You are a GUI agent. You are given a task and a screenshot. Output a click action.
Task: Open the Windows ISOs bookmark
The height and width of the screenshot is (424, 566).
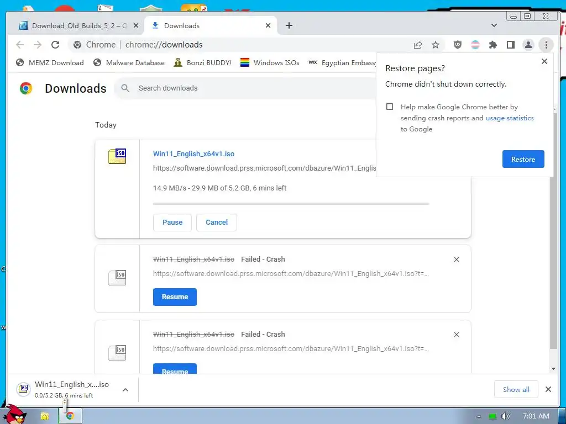[x=270, y=63]
